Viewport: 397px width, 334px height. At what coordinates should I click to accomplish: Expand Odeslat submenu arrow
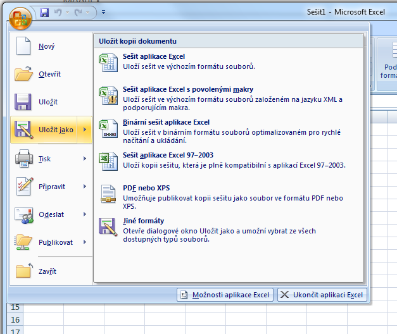[x=85, y=214]
